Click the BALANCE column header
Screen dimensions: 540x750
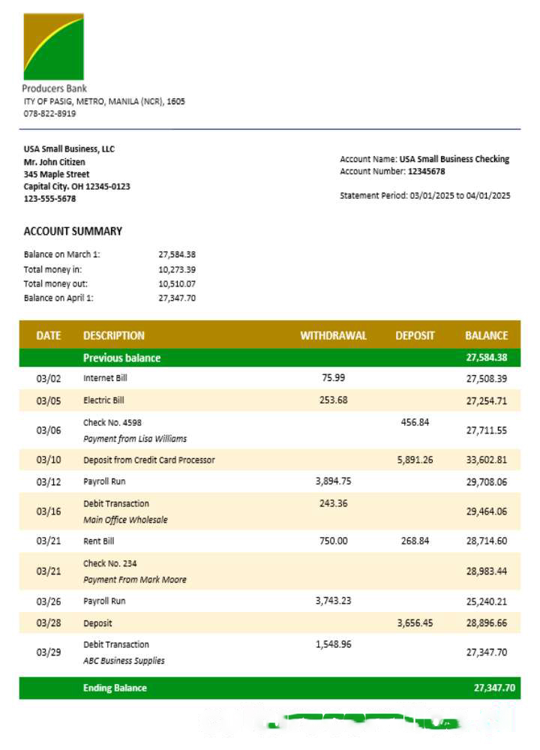[486, 335]
